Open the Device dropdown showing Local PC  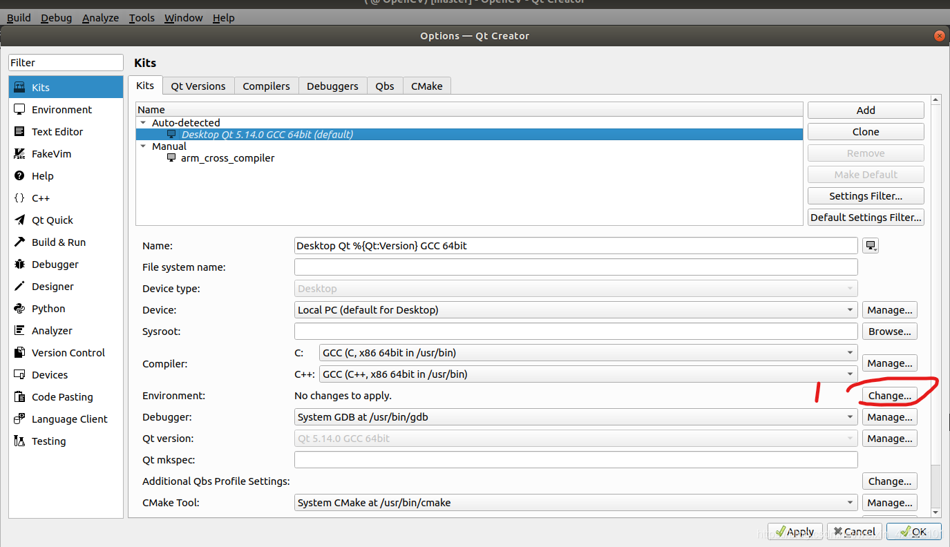[x=576, y=309]
